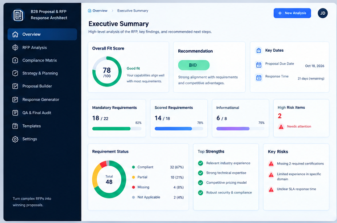337x223 pixels.
Task: Click warning icon beside Missing 2 required certifications
Action: click(x=271, y=164)
